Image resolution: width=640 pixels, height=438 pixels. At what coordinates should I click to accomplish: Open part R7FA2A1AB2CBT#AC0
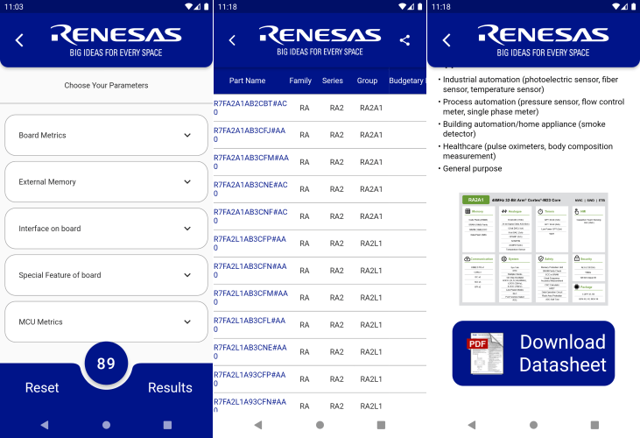pos(250,108)
